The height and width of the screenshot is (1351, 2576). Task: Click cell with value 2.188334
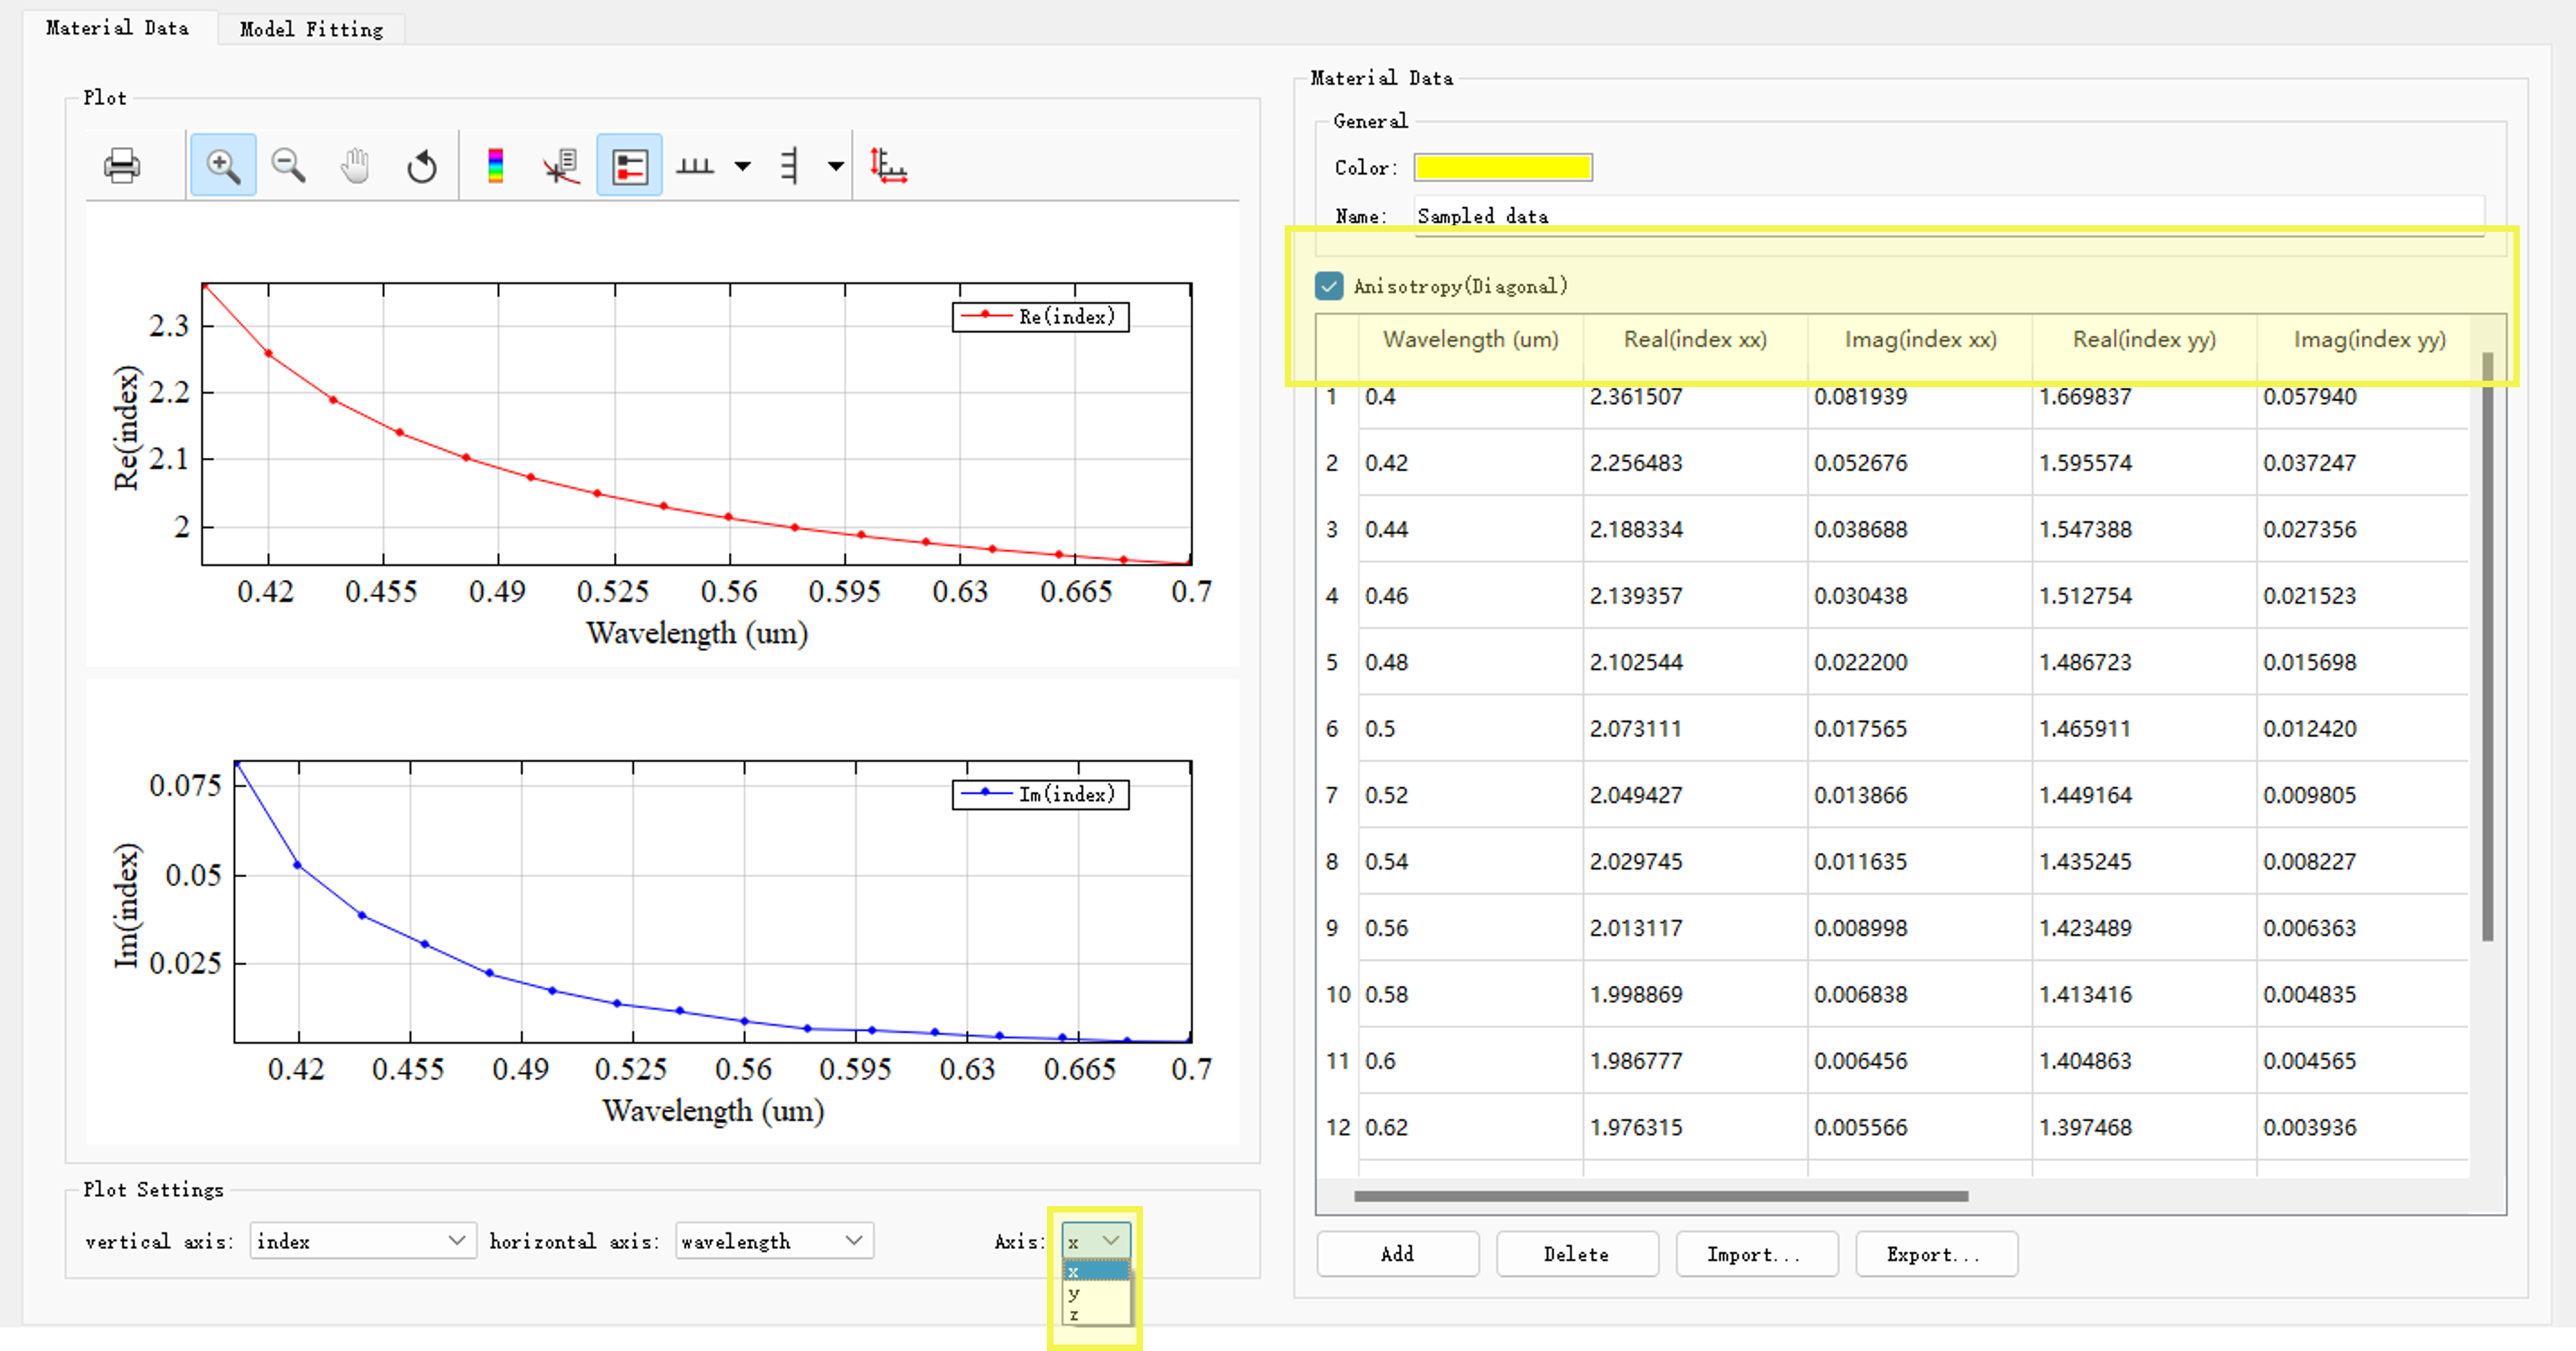tap(1695, 529)
